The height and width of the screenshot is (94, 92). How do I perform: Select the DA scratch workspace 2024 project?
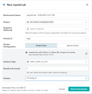[x=42, y=22]
